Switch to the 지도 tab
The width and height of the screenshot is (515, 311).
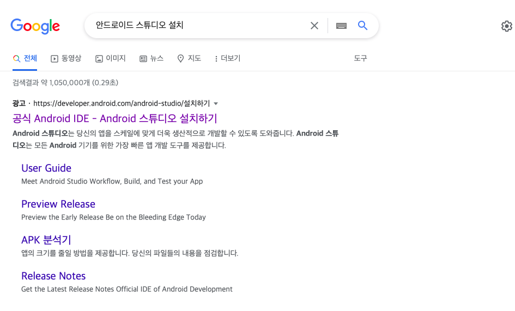(189, 58)
